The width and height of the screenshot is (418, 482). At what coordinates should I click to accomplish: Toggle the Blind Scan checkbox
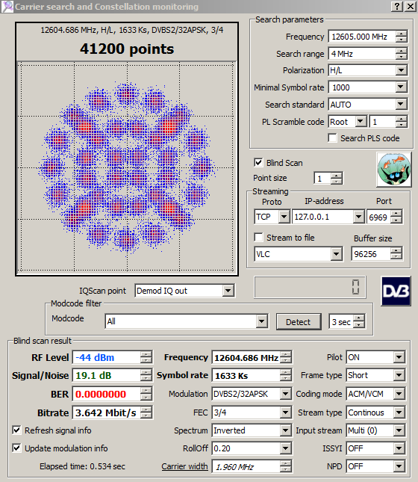[x=258, y=162]
